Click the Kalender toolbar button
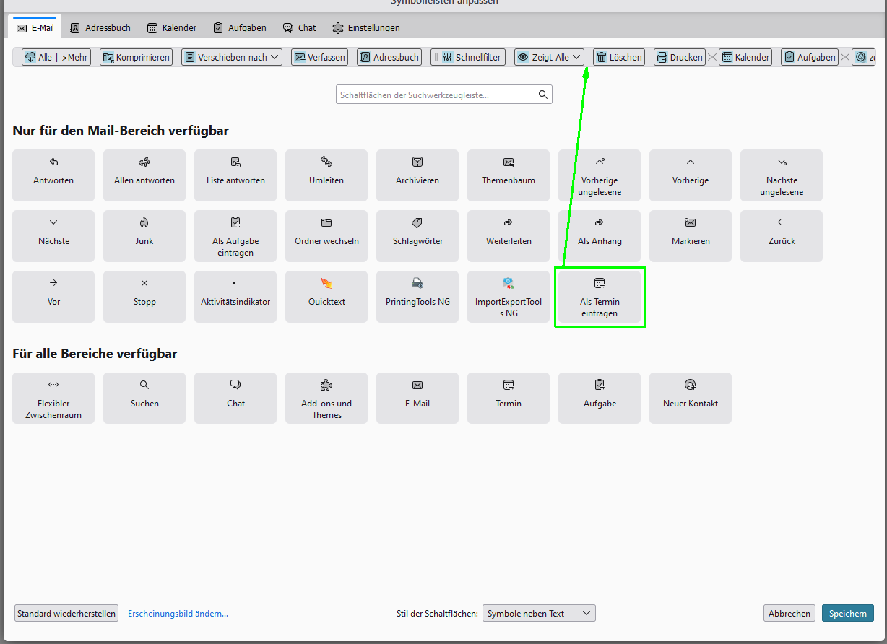887x644 pixels. coord(745,57)
